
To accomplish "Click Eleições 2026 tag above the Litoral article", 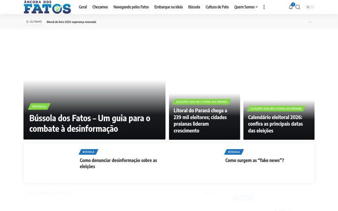I will pyautogui.click(x=202, y=102).
